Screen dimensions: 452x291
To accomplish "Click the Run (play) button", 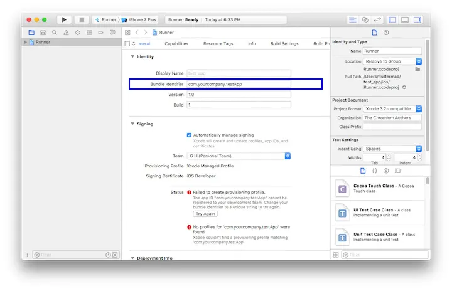I will coord(64,19).
